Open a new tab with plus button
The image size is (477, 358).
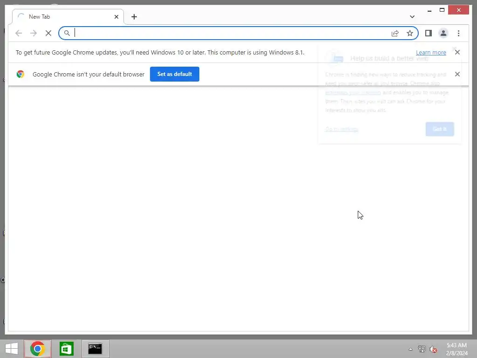click(x=134, y=17)
